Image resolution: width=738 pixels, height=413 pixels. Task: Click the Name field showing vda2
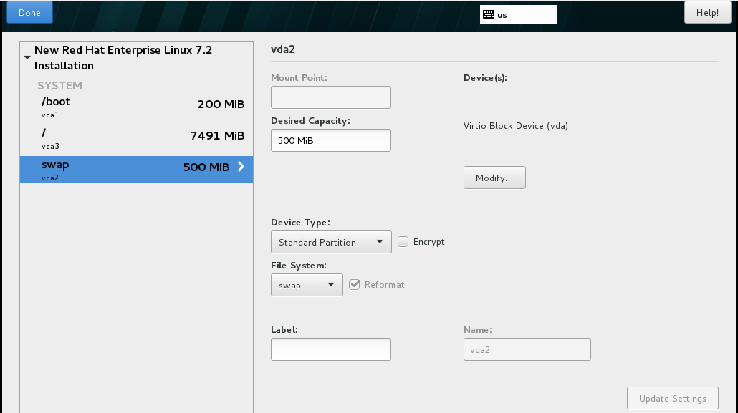tap(527, 349)
